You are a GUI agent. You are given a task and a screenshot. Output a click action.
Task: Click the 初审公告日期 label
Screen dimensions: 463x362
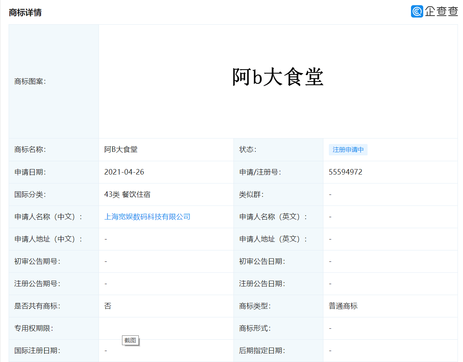[262, 261]
